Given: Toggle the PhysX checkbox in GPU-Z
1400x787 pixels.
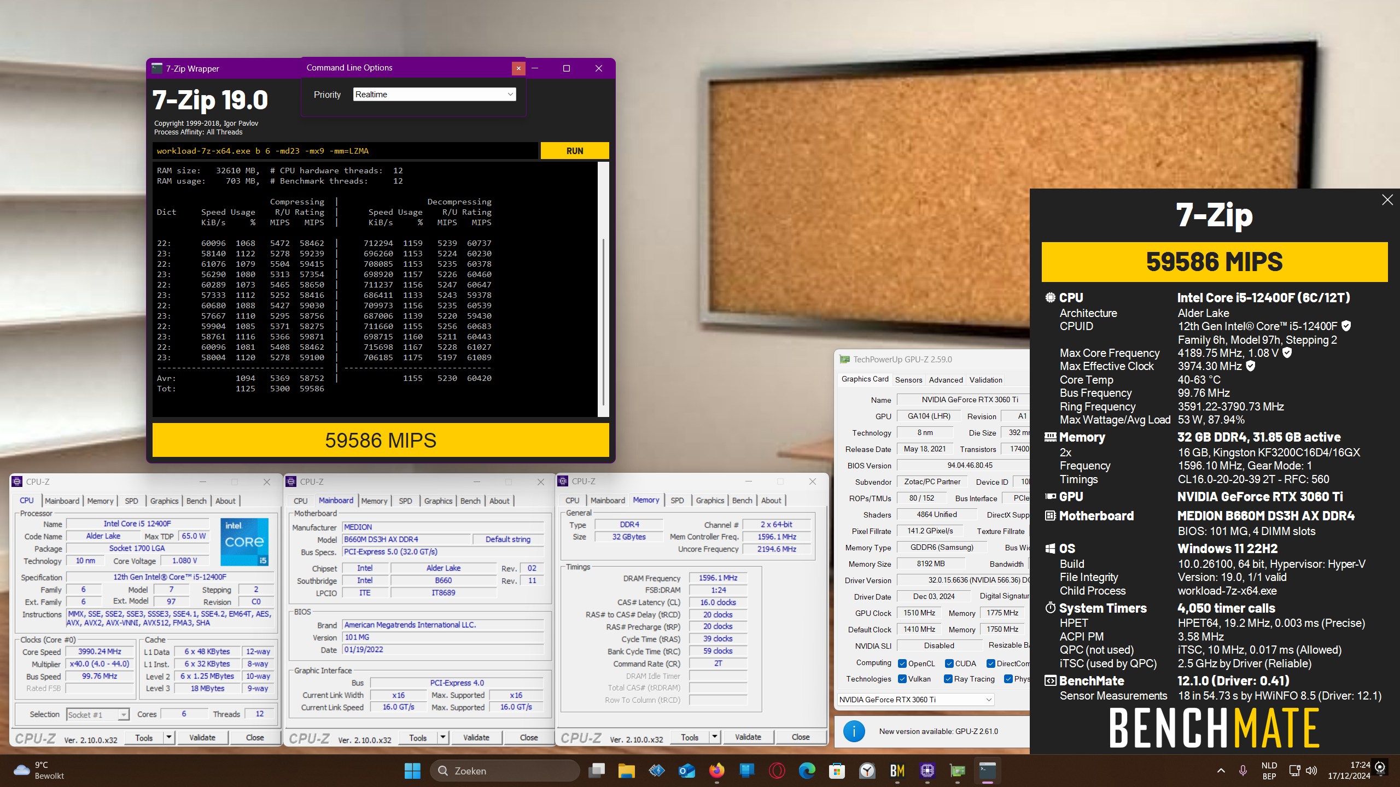Looking at the screenshot, I should [1008, 679].
